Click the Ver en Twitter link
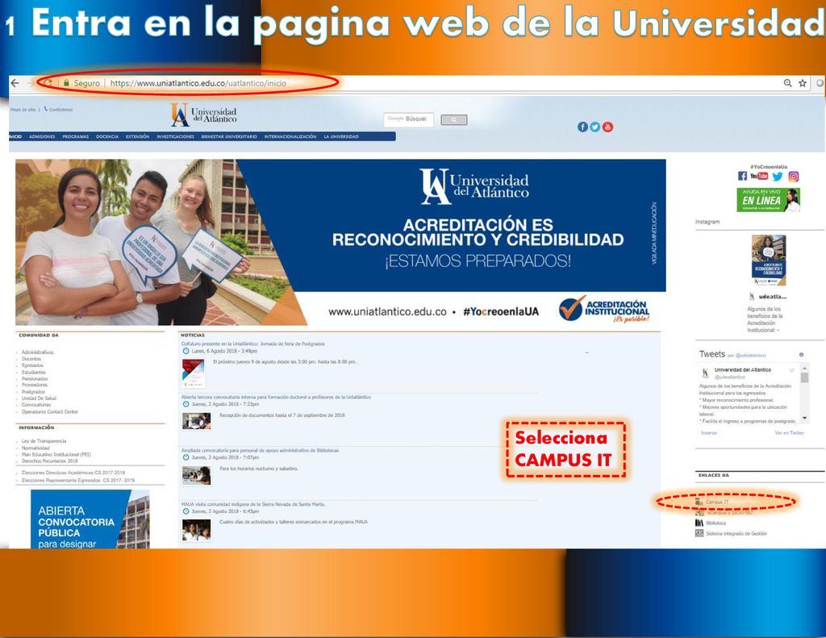The image size is (826, 638). [x=789, y=433]
